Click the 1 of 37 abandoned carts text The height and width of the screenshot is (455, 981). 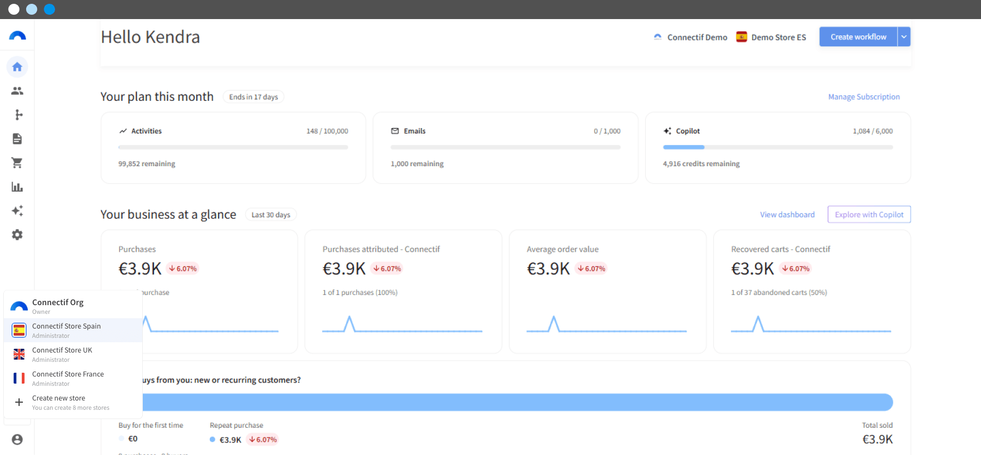(x=779, y=293)
